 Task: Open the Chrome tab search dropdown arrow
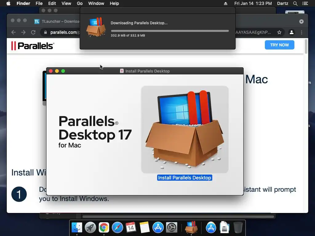point(301,22)
